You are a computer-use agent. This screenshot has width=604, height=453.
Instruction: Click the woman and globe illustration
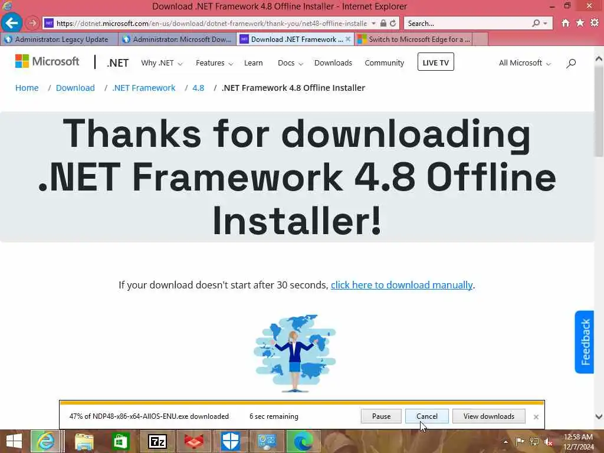(x=295, y=353)
